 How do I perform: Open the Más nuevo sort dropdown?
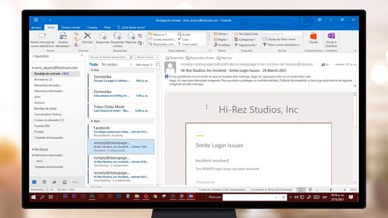[144, 65]
